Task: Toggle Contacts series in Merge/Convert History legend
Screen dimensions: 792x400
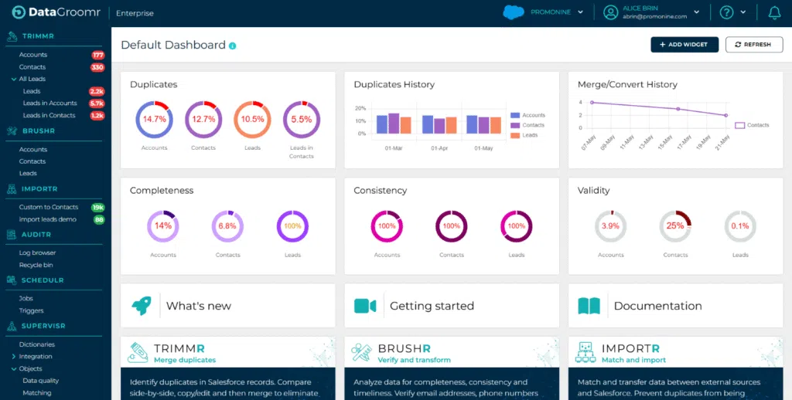Action: click(752, 125)
